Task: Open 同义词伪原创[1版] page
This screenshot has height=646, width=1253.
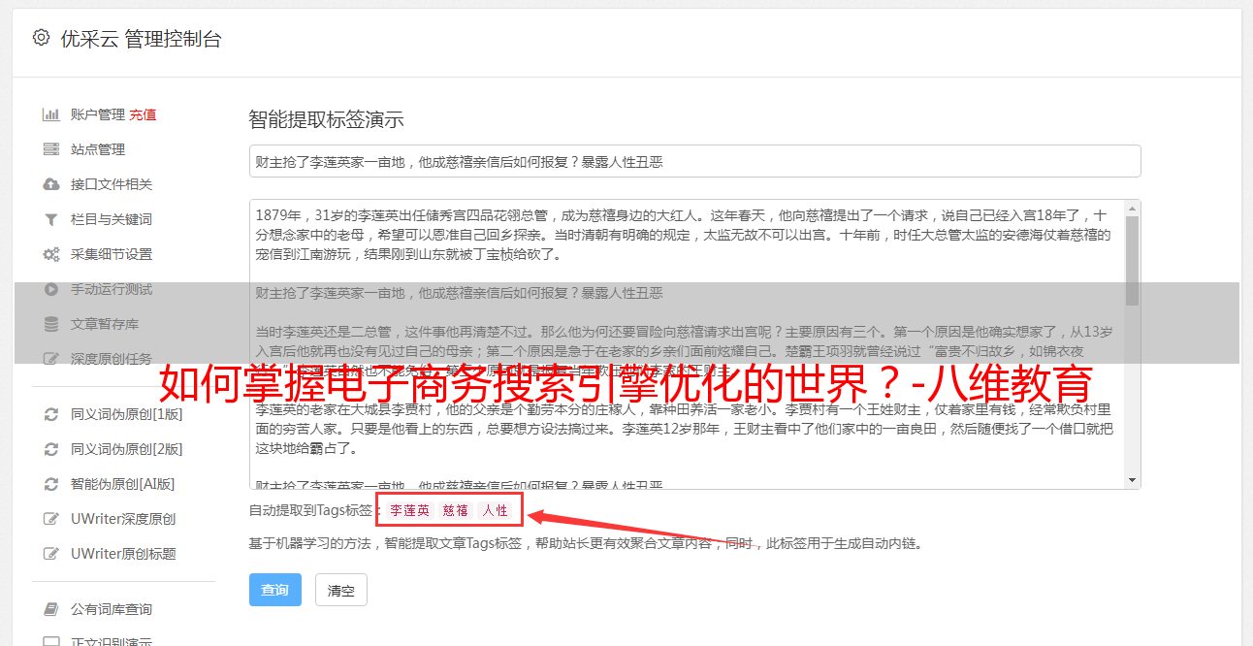Action: 126,414
